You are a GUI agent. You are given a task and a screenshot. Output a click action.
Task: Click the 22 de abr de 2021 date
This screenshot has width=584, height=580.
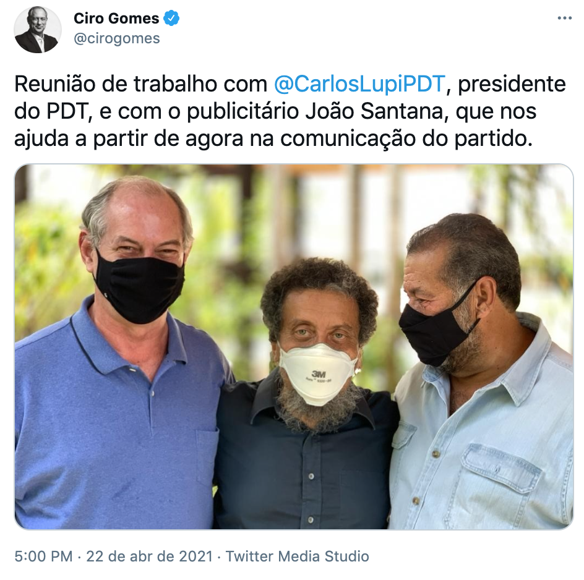pos(149,556)
